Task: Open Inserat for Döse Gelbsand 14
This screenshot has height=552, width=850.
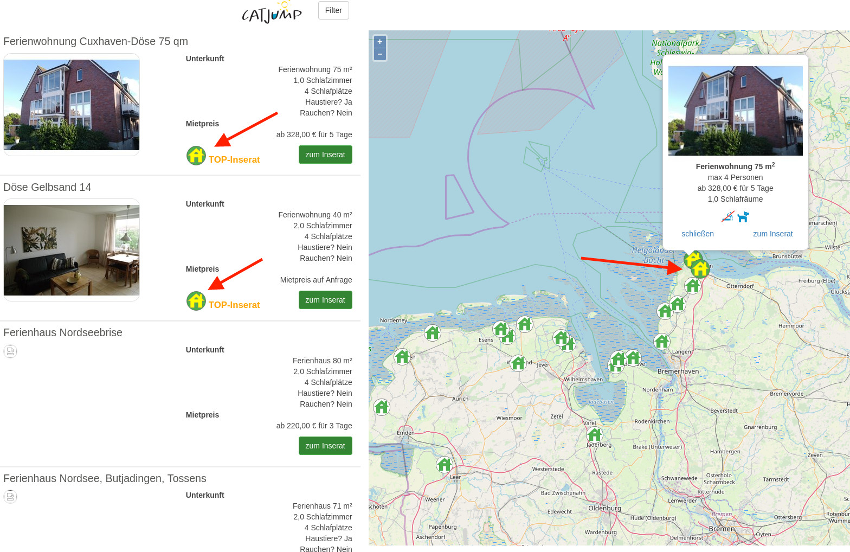Action: click(325, 300)
